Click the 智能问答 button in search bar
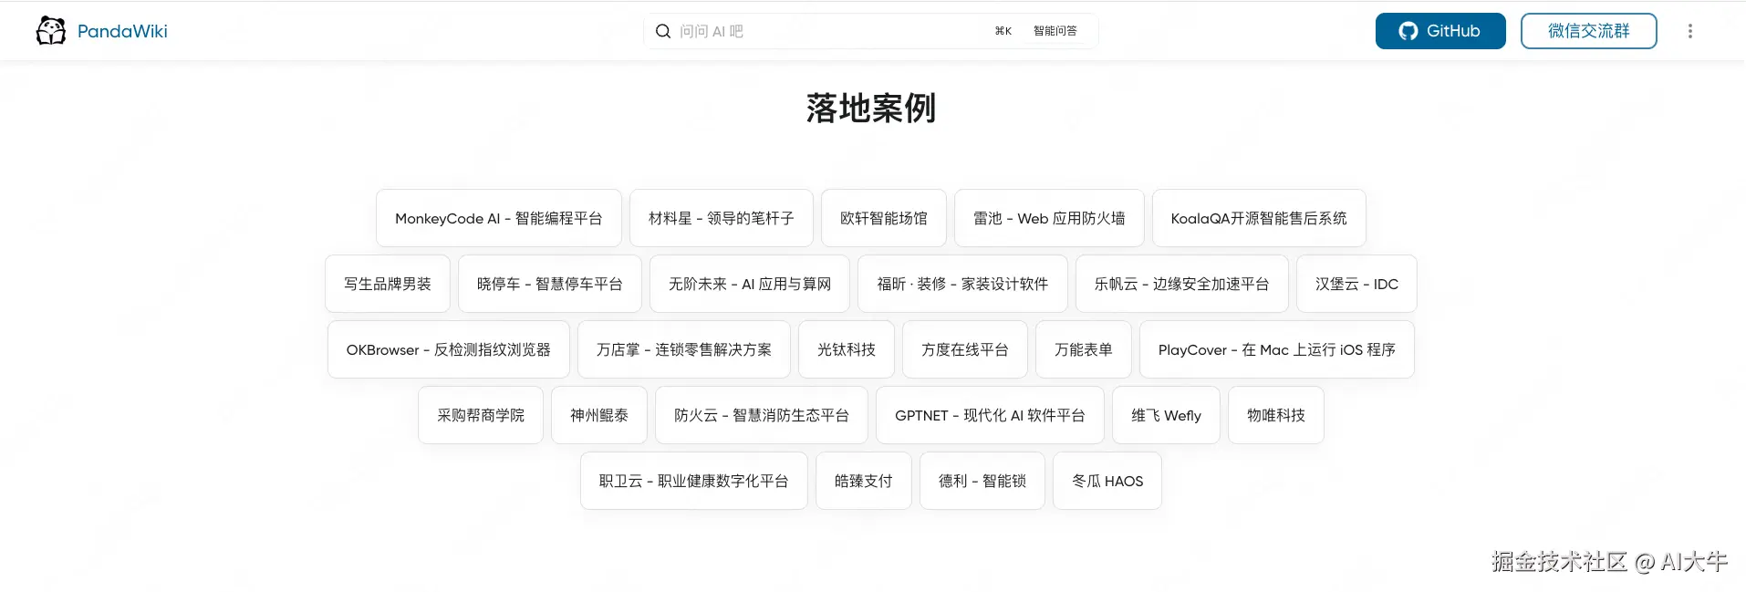 (x=1055, y=31)
